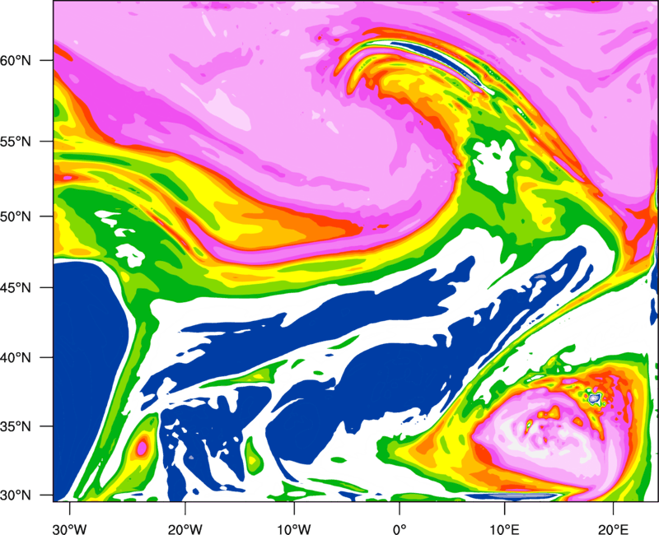Click the 10°W longitude label
The image size is (659, 535).
(294, 529)
